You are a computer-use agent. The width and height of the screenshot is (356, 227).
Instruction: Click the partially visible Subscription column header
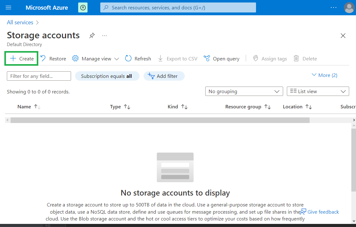[348, 107]
